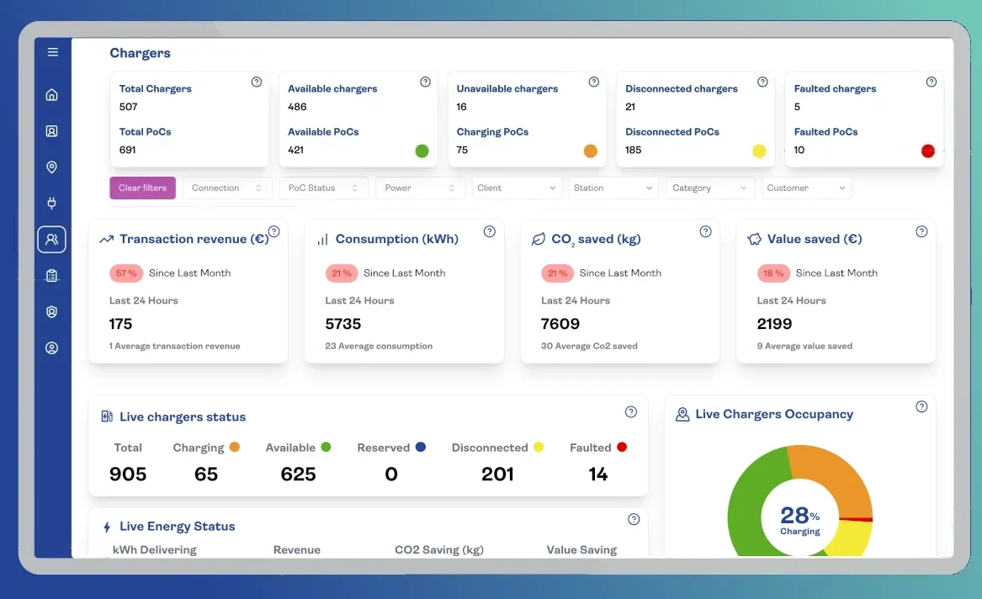Open the location pin sidebar icon
This screenshot has width=982, height=599.
[x=52, y=167]
